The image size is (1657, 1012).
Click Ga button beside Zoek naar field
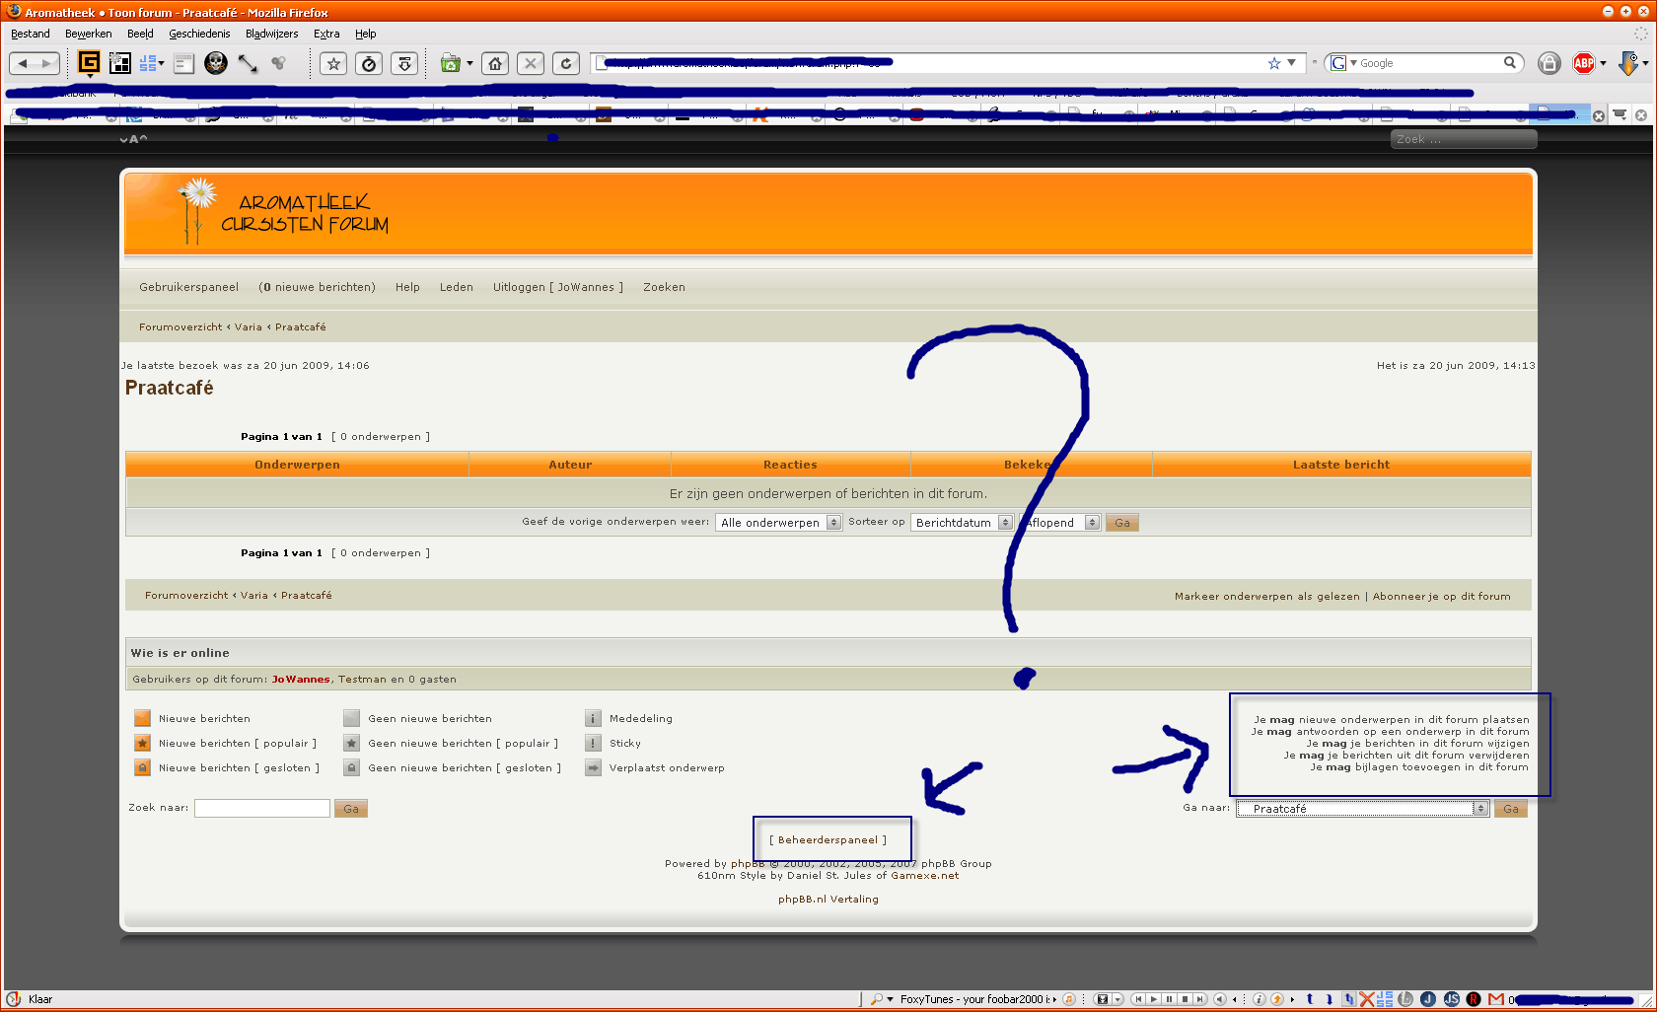[350, 809]
